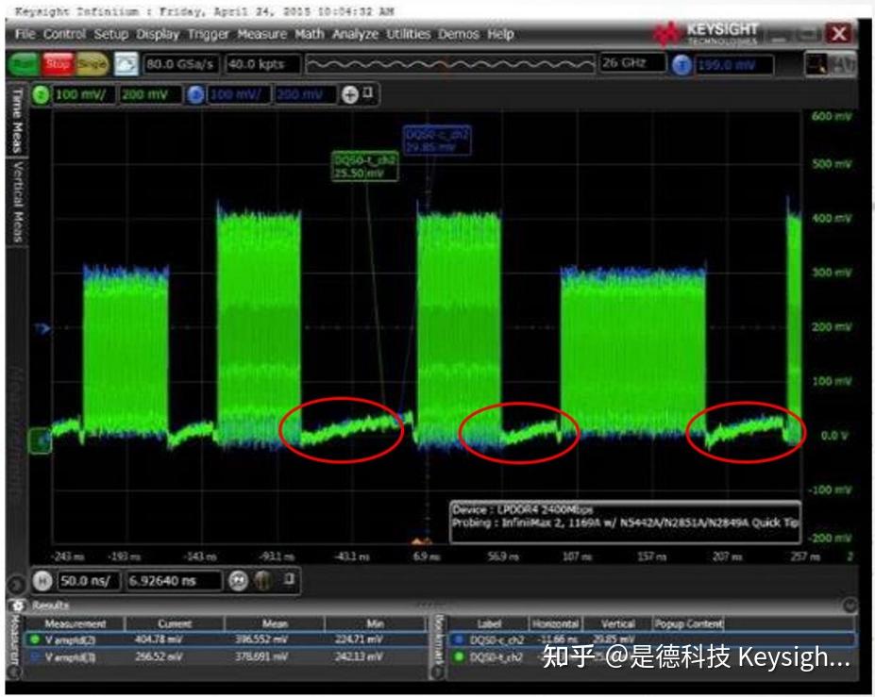Click the marker icon beside channel controls
This screenshot has width=875, height=697.
[367, 94]
